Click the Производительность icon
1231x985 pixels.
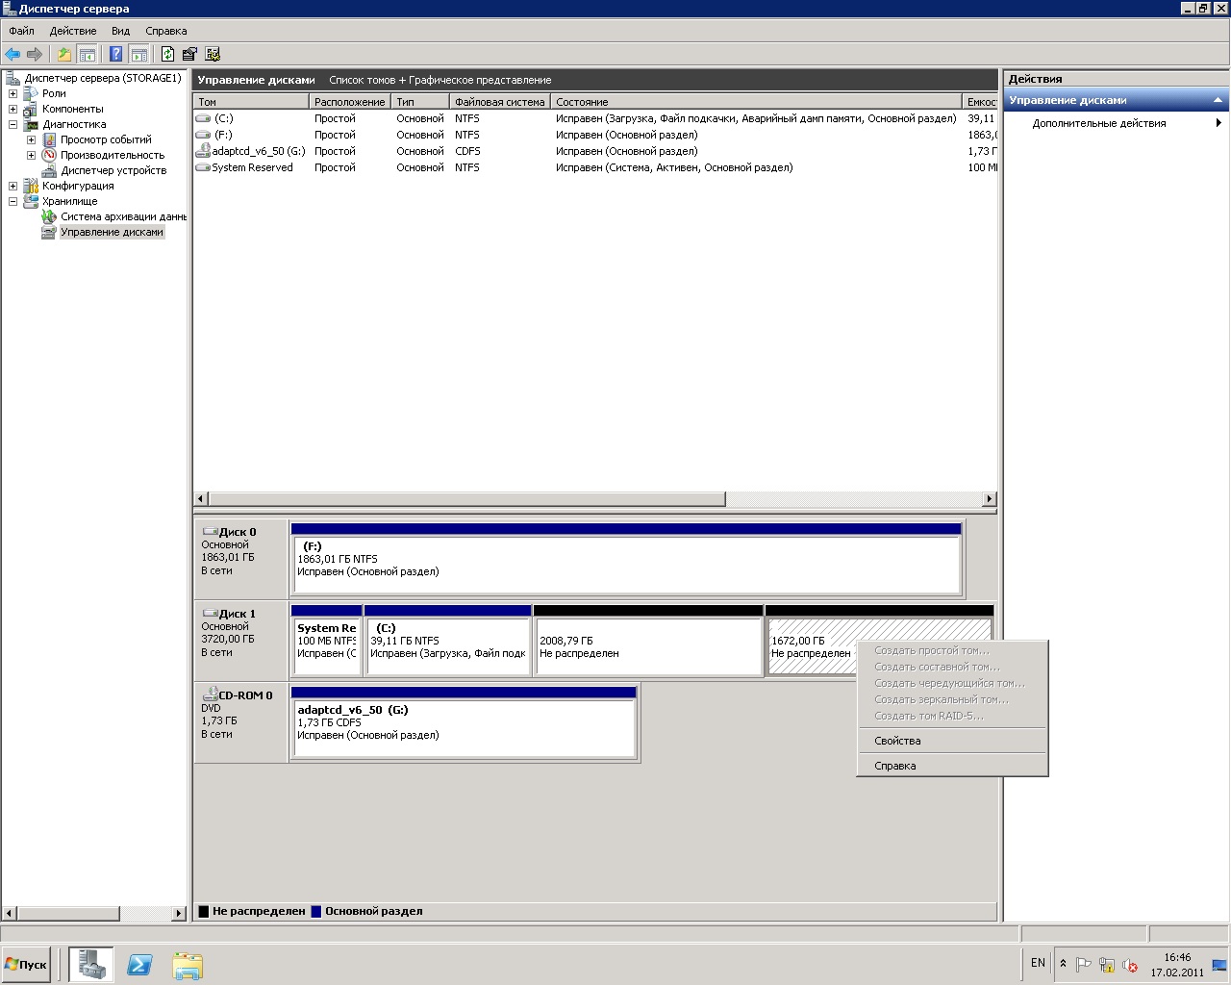[x=49, y=155]
